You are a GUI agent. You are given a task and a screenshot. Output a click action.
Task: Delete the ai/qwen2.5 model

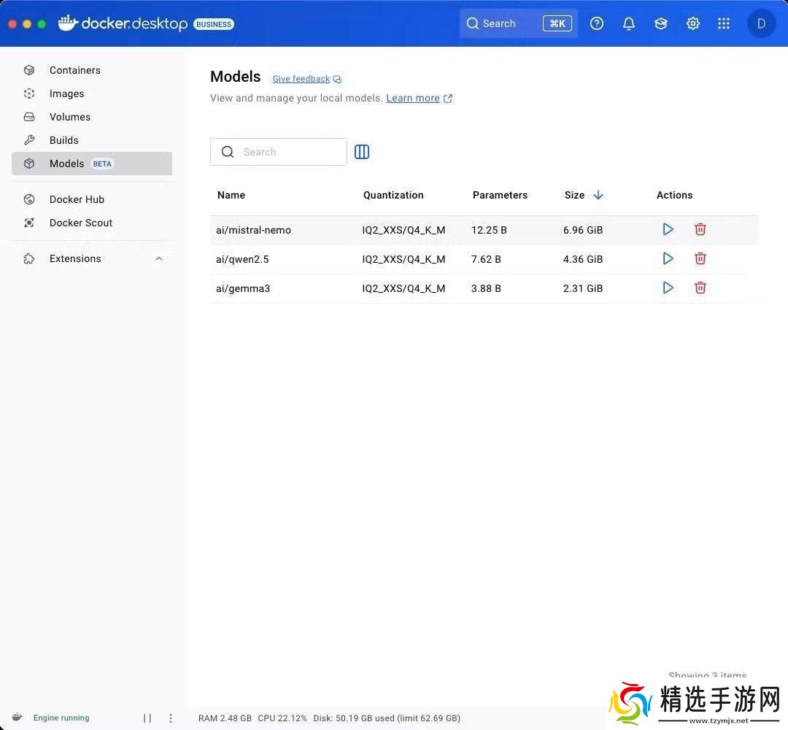[x=700, y=258]
